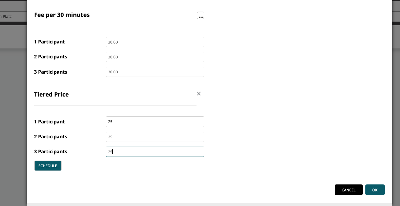400x206 pixels.
Task: Click the 3 Participants label under Tiered Price
Action: (51, 152)
